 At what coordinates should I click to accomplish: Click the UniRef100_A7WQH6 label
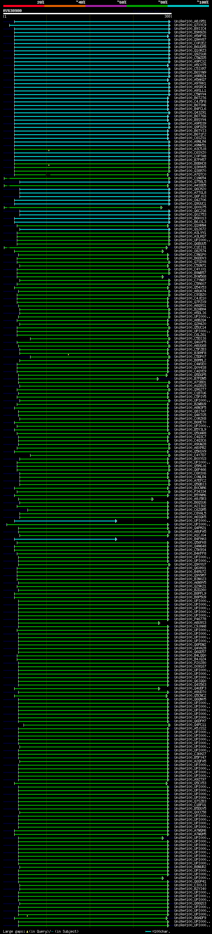[190, 830]
